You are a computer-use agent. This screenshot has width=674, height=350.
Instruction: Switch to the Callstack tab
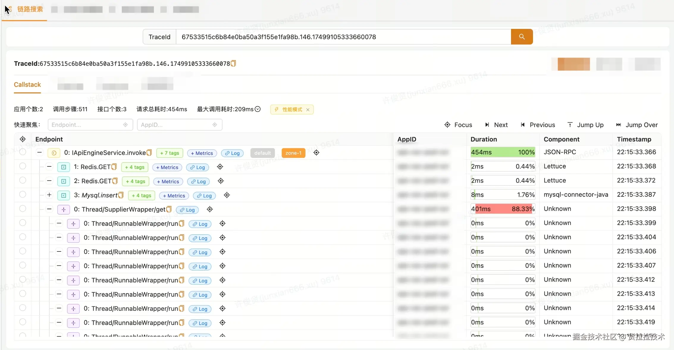[27, 85]
